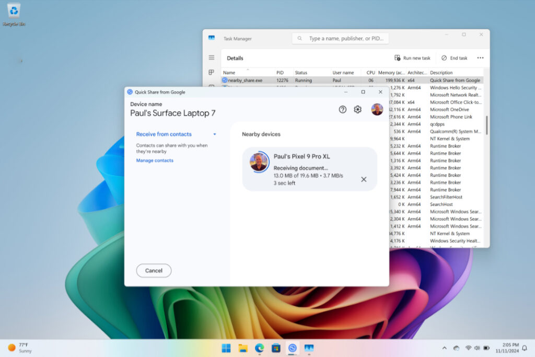Click the Quick Share taskbar icon
The image size is (535, 357).
point(293,347)
